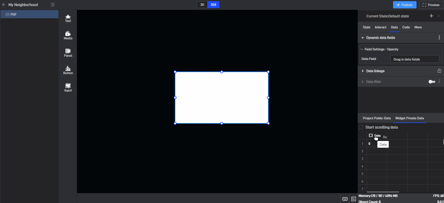Click the Object Count readout
Viewport: 444px width, 203px height.
[x=370, y=202]
